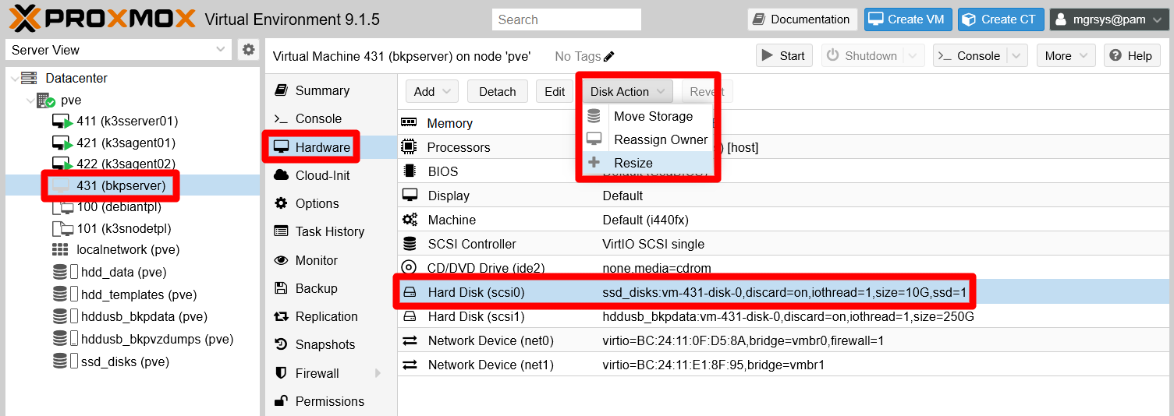This screenshot has height=416, width=1174.
Task: Choose Move Storage from Disk Action menu
Action: [x=648, y=116]
